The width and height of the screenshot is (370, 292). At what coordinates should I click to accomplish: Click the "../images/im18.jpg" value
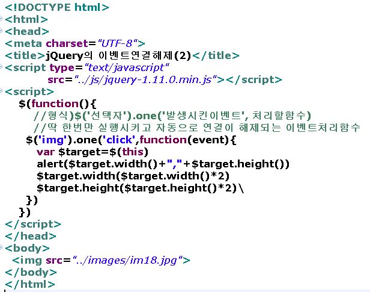pyautogui.click(x=128, y=261)
